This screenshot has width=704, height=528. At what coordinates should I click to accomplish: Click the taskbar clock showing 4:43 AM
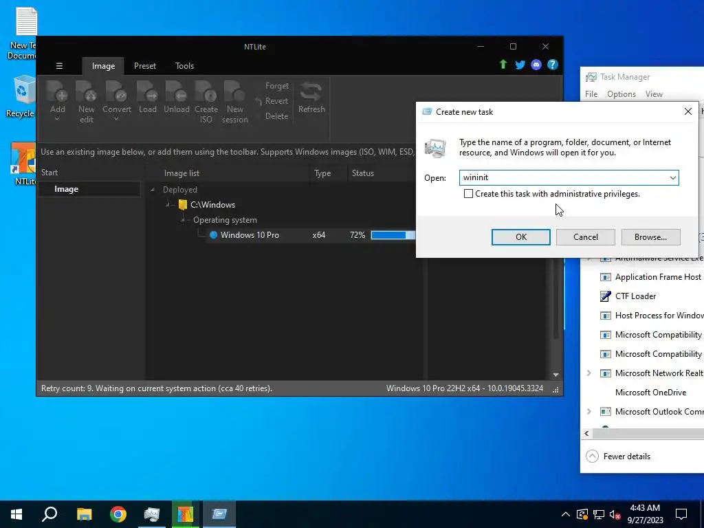tap(645, 514)
